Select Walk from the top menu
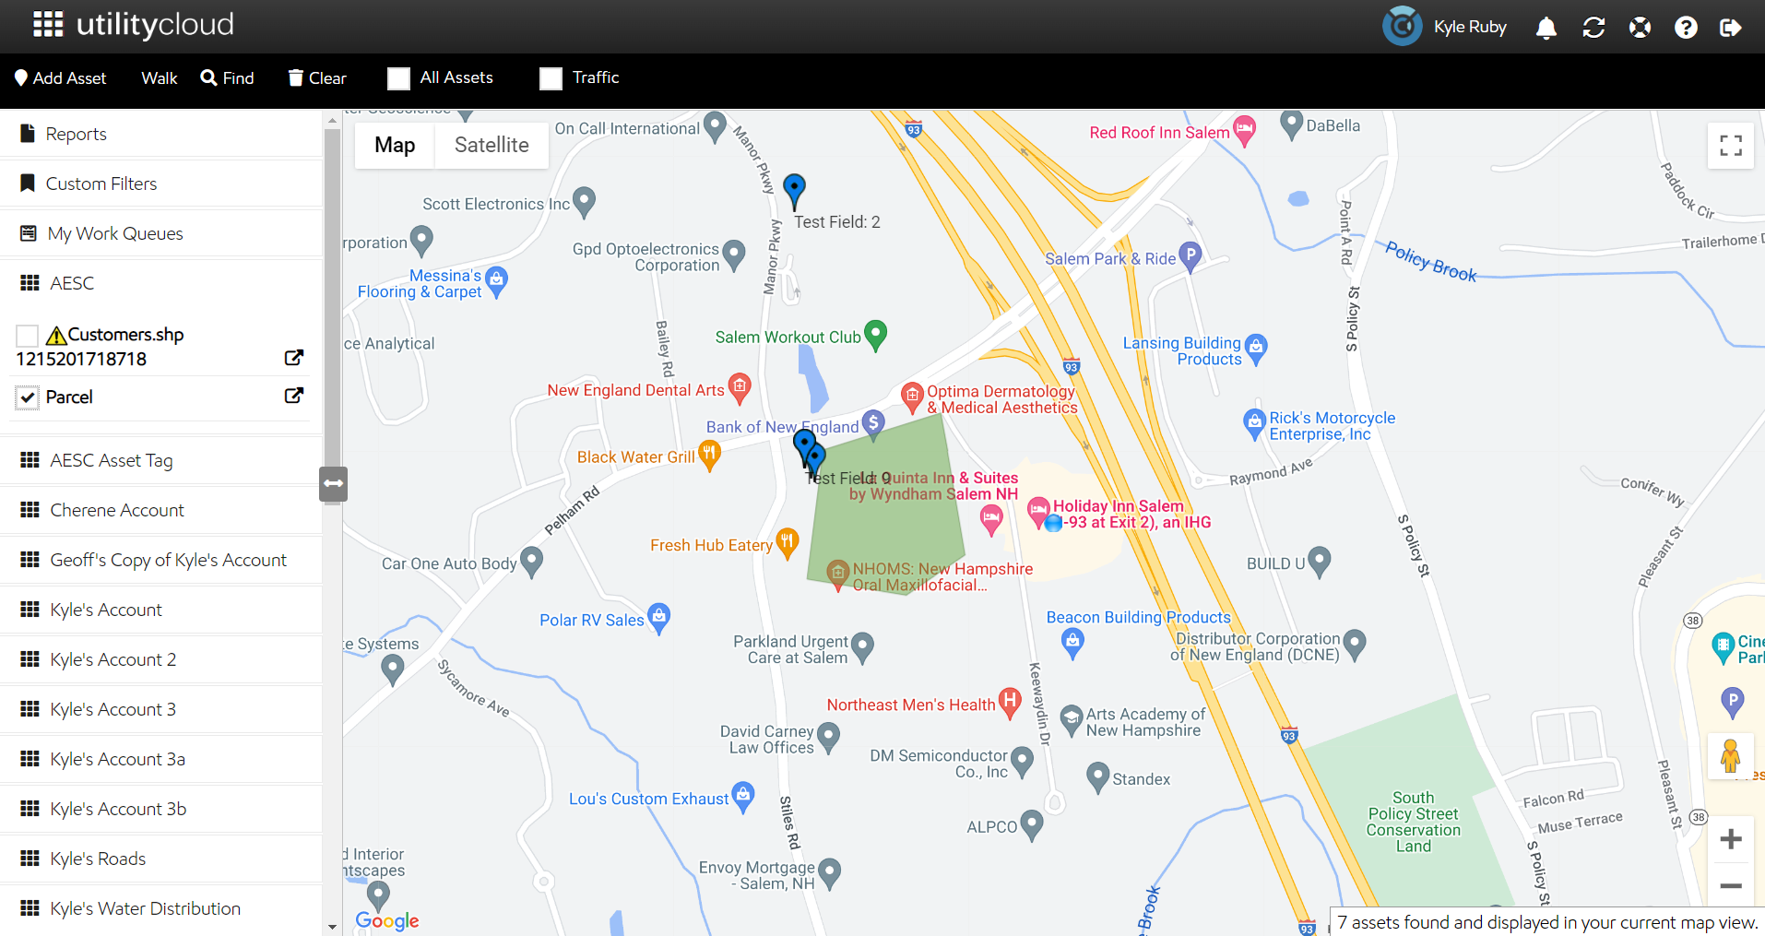This screenshot has width=1765, height=936. click(158, 78)
